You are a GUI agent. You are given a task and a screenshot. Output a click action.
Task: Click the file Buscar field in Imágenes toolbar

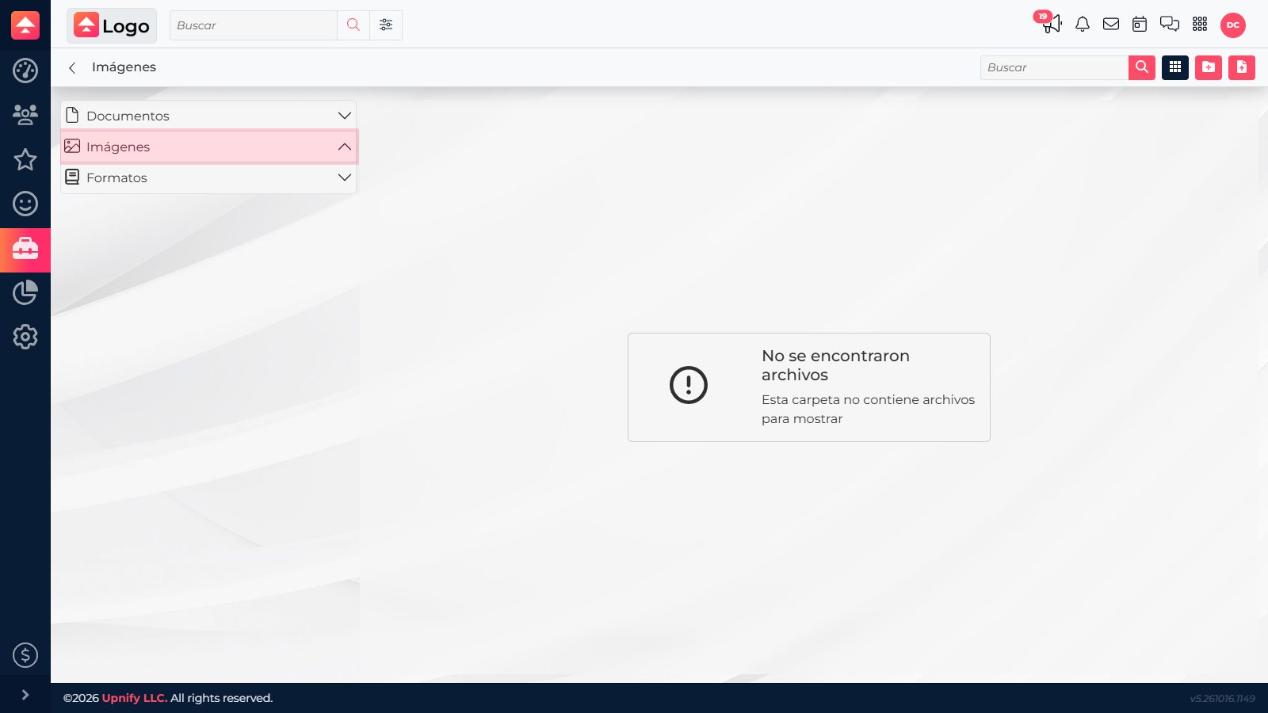coord(1054,67)
